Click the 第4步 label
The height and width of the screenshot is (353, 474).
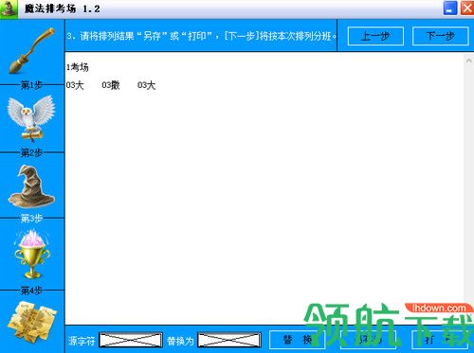[31, 290]
